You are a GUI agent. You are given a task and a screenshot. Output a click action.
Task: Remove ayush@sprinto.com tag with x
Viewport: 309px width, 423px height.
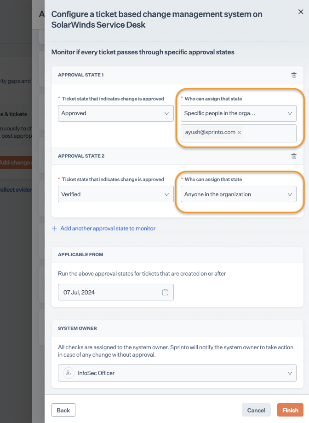[x=239, y=132]
